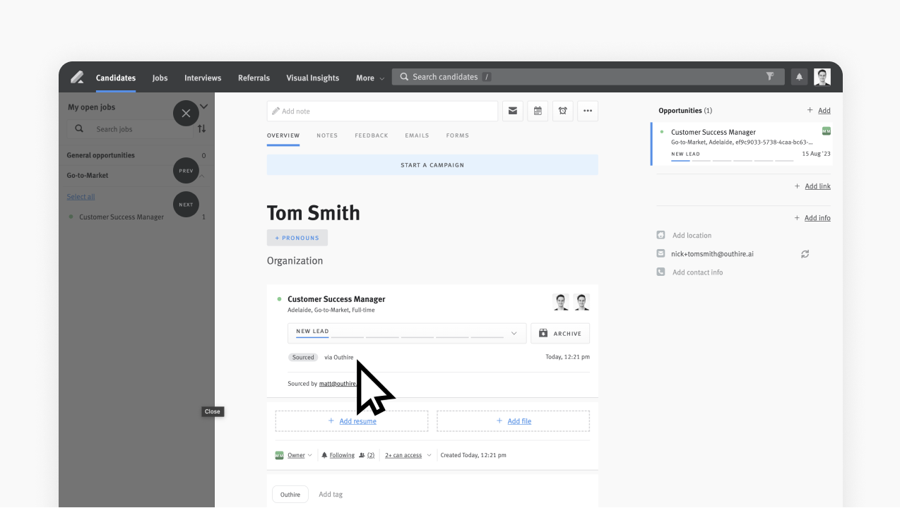Click the Lever logo icon
Image resolution: width=900 pixels, height=508 pixels.
point(77,78)
